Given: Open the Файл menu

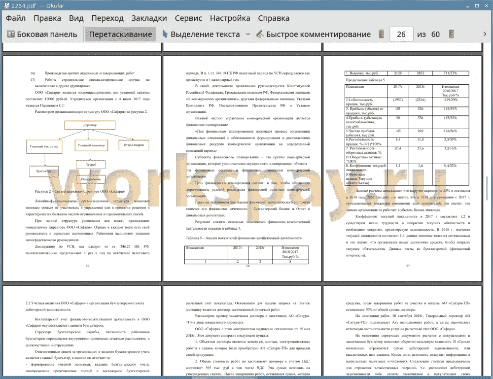Looking at the screenshot, I should 16,18.
